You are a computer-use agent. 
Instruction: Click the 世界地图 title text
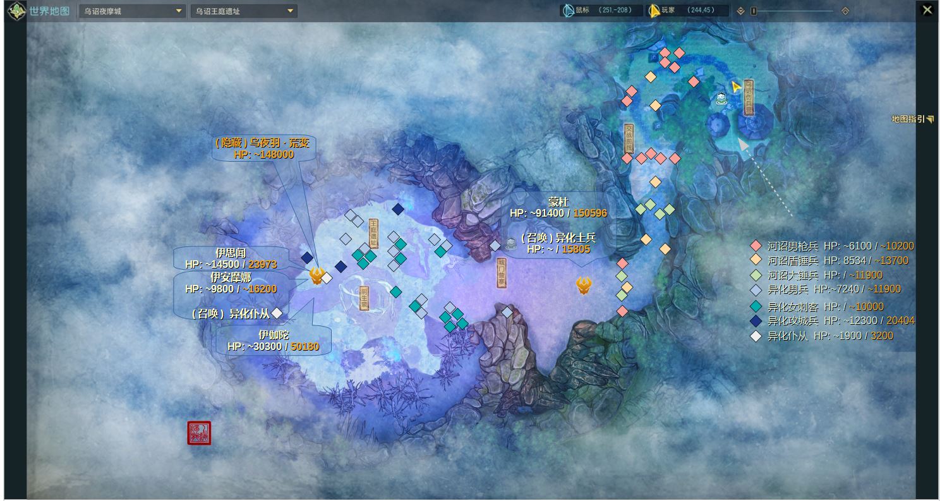click(x=49, y=11)
